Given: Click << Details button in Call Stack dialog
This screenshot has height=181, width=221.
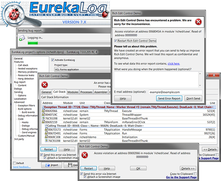Looking at the screenshot, I should pos(210,149).
